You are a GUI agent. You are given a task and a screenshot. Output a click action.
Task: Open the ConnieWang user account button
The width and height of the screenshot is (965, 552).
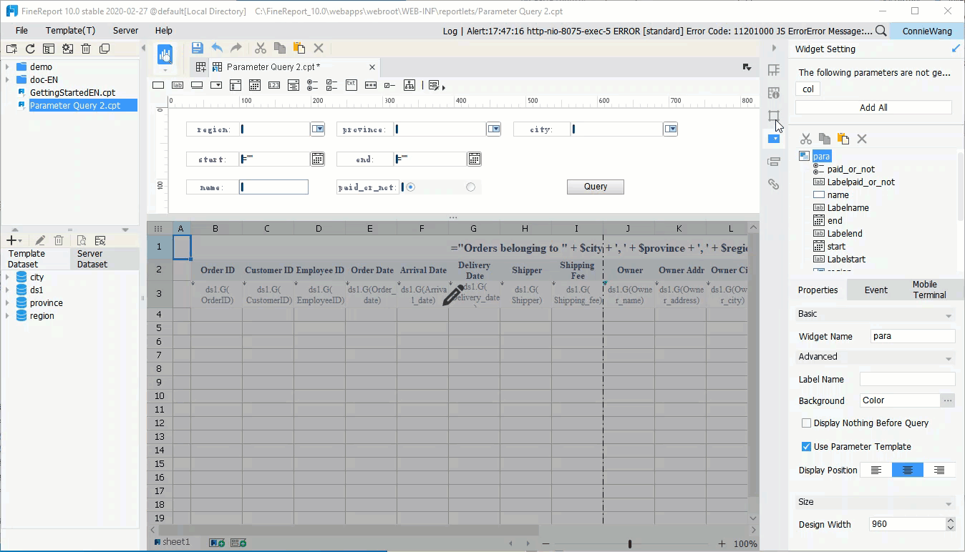pos(927,31)
